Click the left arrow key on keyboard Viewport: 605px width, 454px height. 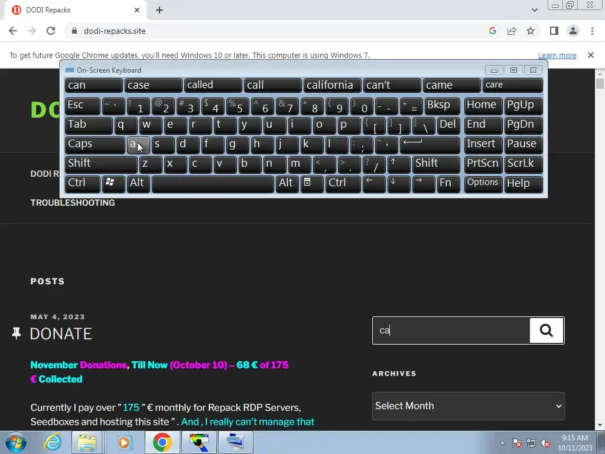[373, 184]
